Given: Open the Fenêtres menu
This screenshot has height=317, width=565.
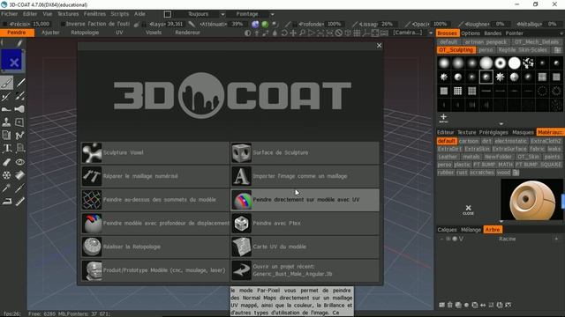Looking at the screenshot, I should click(94, 14).
